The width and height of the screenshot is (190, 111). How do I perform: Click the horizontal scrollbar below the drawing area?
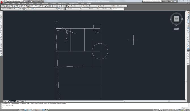pyautogui.click(x=154, y=101)
